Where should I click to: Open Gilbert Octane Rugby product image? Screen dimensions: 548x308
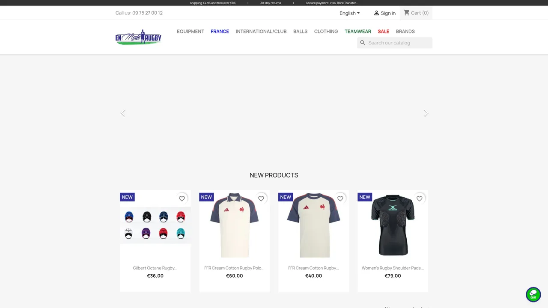[155, 225]
